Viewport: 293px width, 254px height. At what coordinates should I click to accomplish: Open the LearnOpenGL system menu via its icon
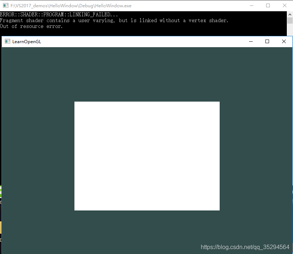[x=7, y=41]
